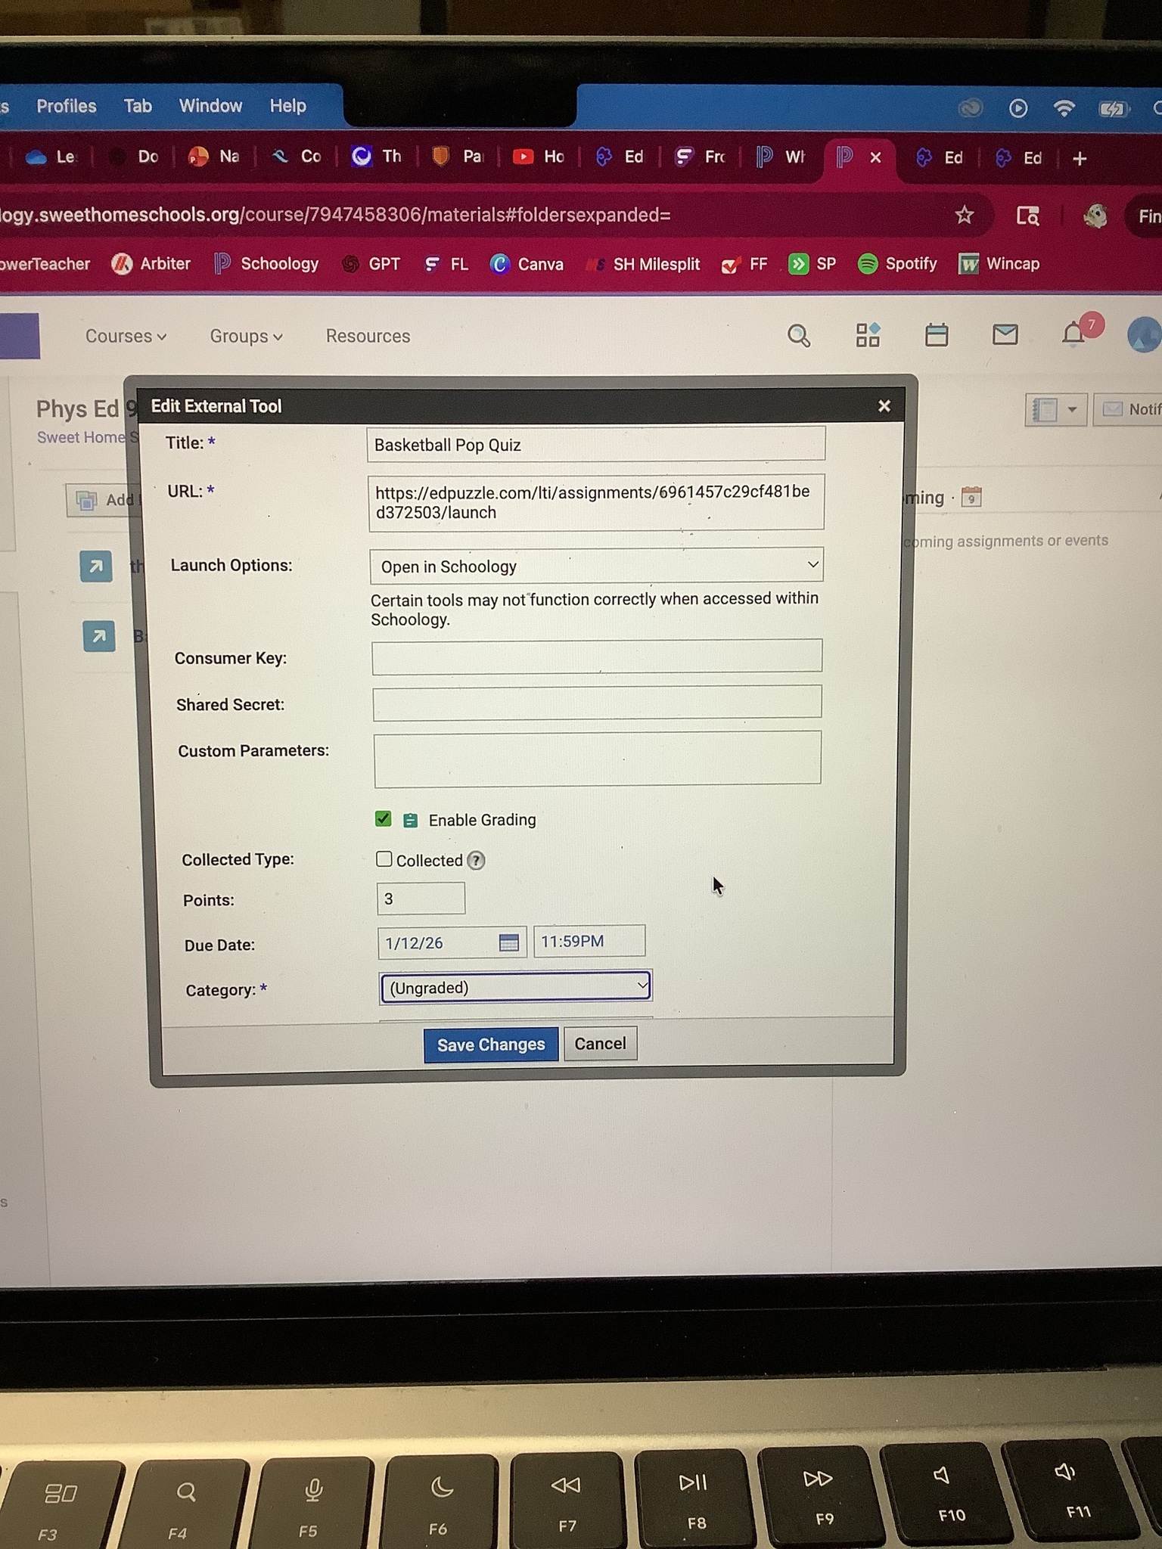
Task: Open the Category dropdown showing Ungraded
Action: 515,987
